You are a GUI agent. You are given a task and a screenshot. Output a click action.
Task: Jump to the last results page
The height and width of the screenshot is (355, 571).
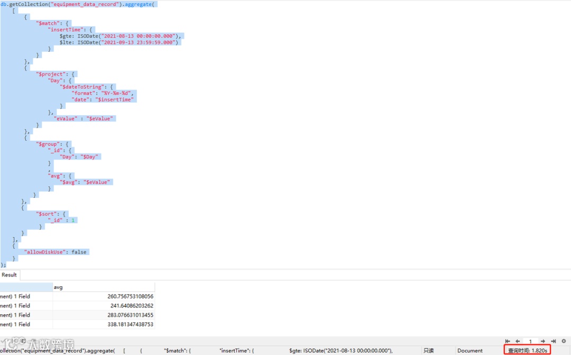click(554, 341)
